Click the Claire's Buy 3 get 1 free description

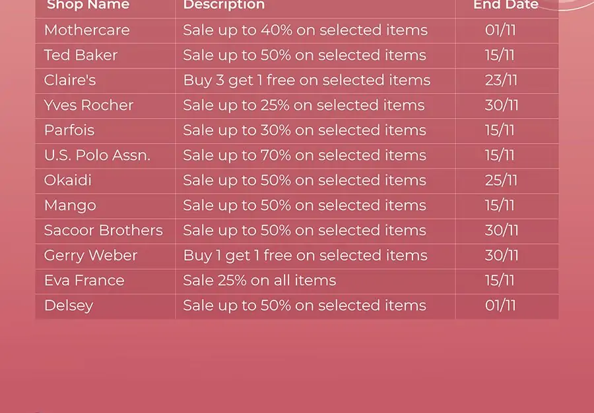(306, 80)
